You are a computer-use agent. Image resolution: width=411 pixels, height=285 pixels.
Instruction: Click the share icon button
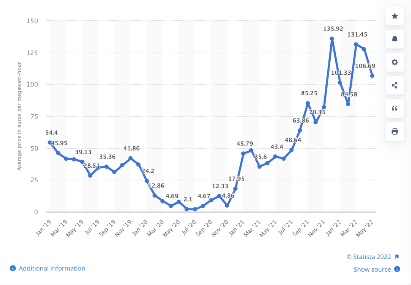(395, 85)
